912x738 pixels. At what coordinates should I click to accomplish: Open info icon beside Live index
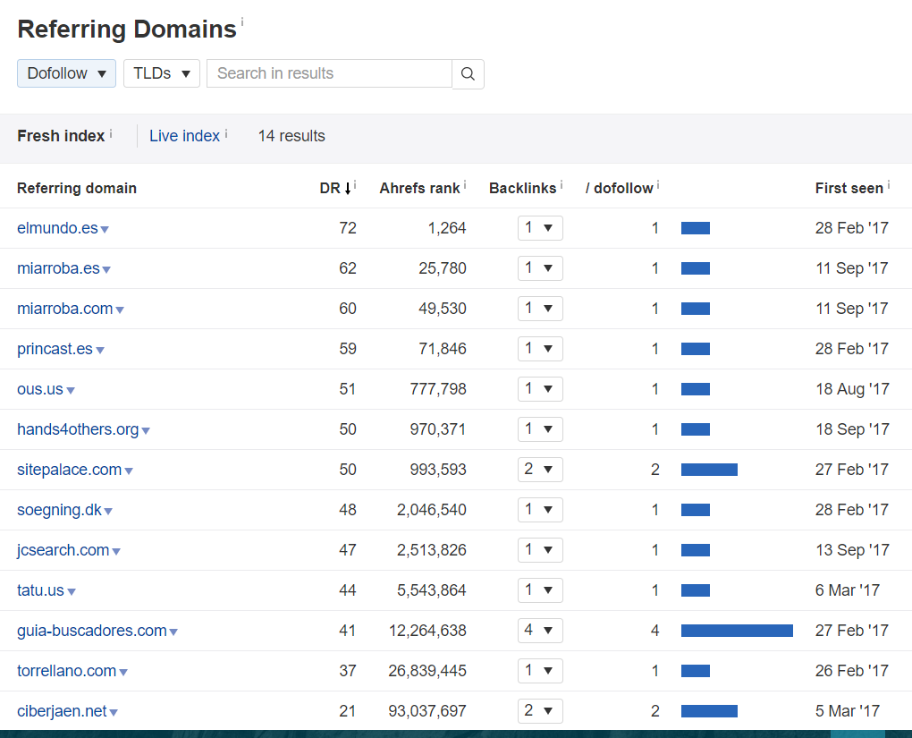coord(226,133)
